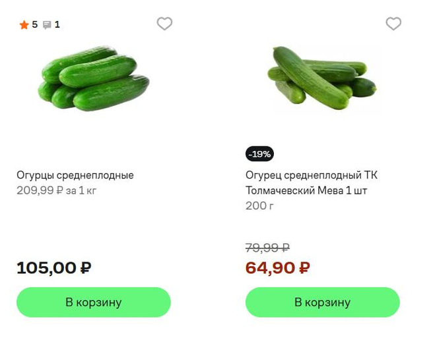The height and width of the screenshot is (342, 433).
Task: Click the -19% discount badge
Action: (259, 154)
